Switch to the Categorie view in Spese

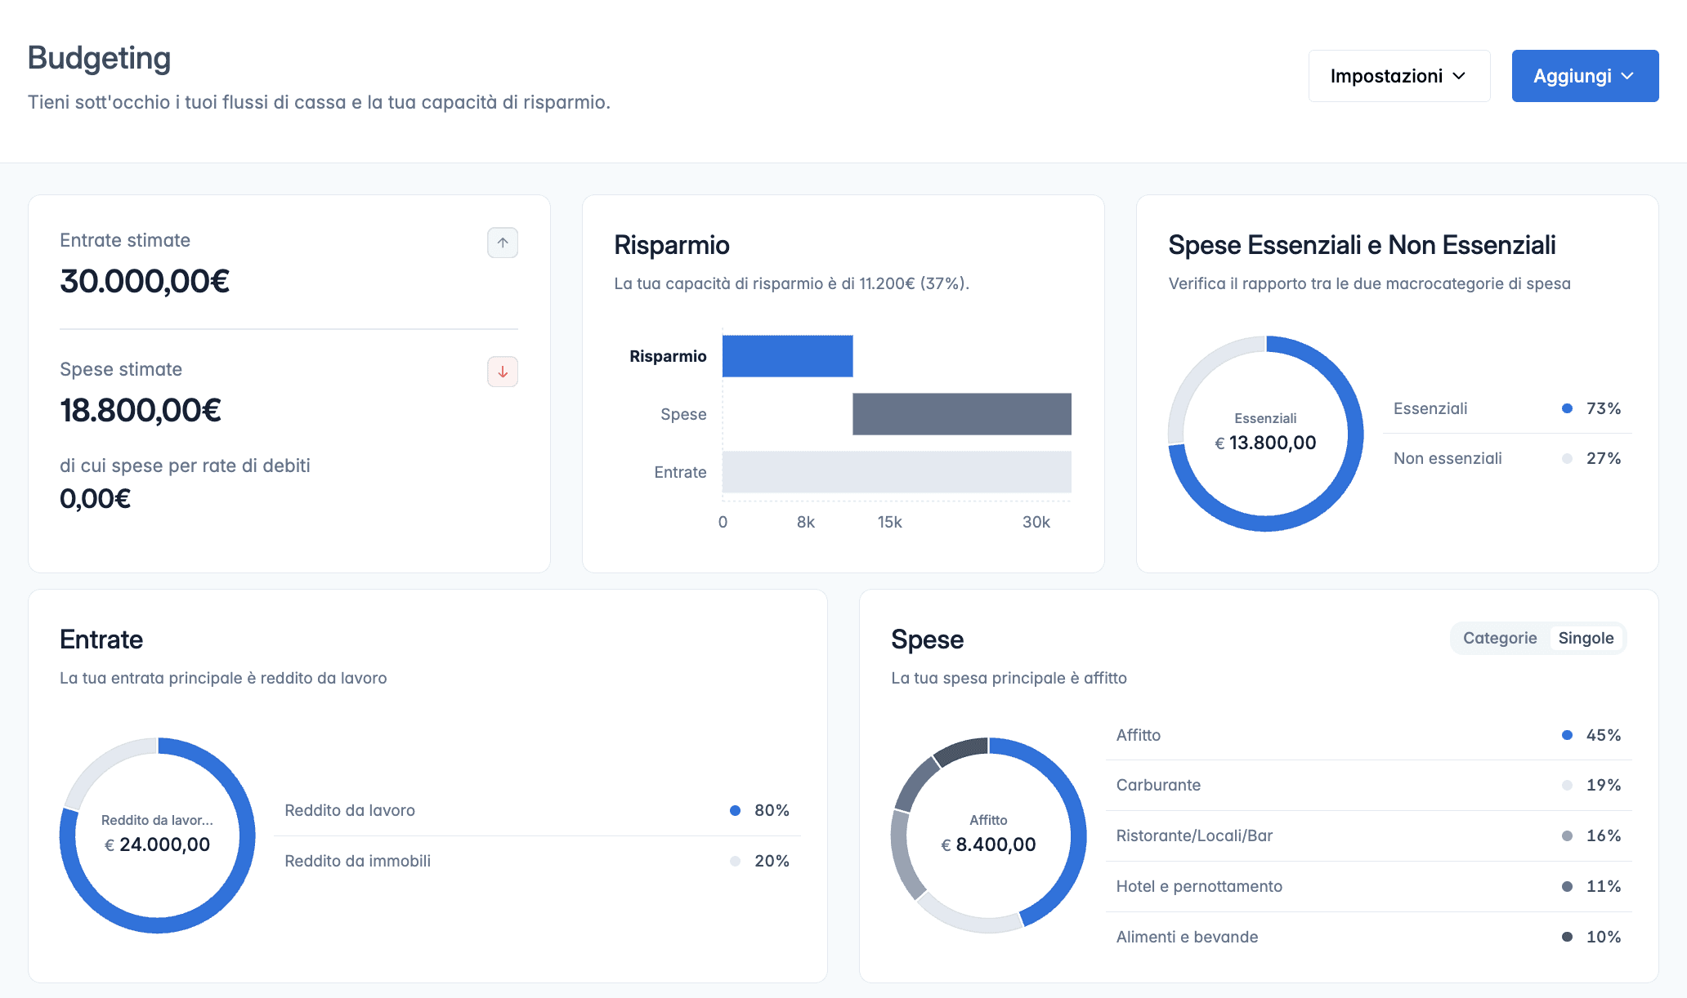(x=1500, y=638)
